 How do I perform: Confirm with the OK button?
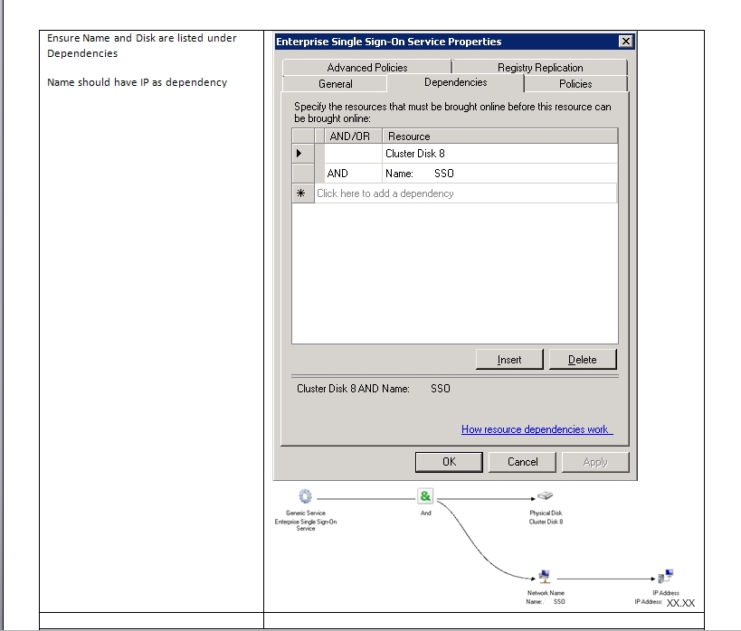pyautogui.click(x=449, y=462)
